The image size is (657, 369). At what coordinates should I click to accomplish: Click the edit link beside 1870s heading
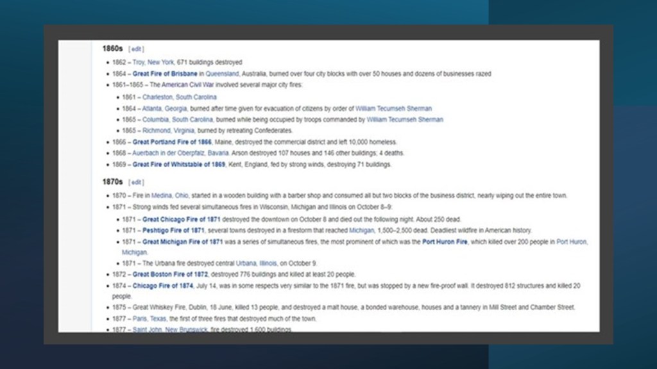pos(136,182)
